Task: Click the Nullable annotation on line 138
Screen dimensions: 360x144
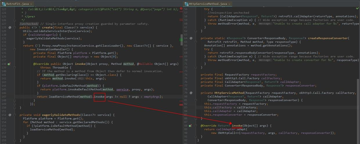Action: pyautogui.click(x=144, y=64)
